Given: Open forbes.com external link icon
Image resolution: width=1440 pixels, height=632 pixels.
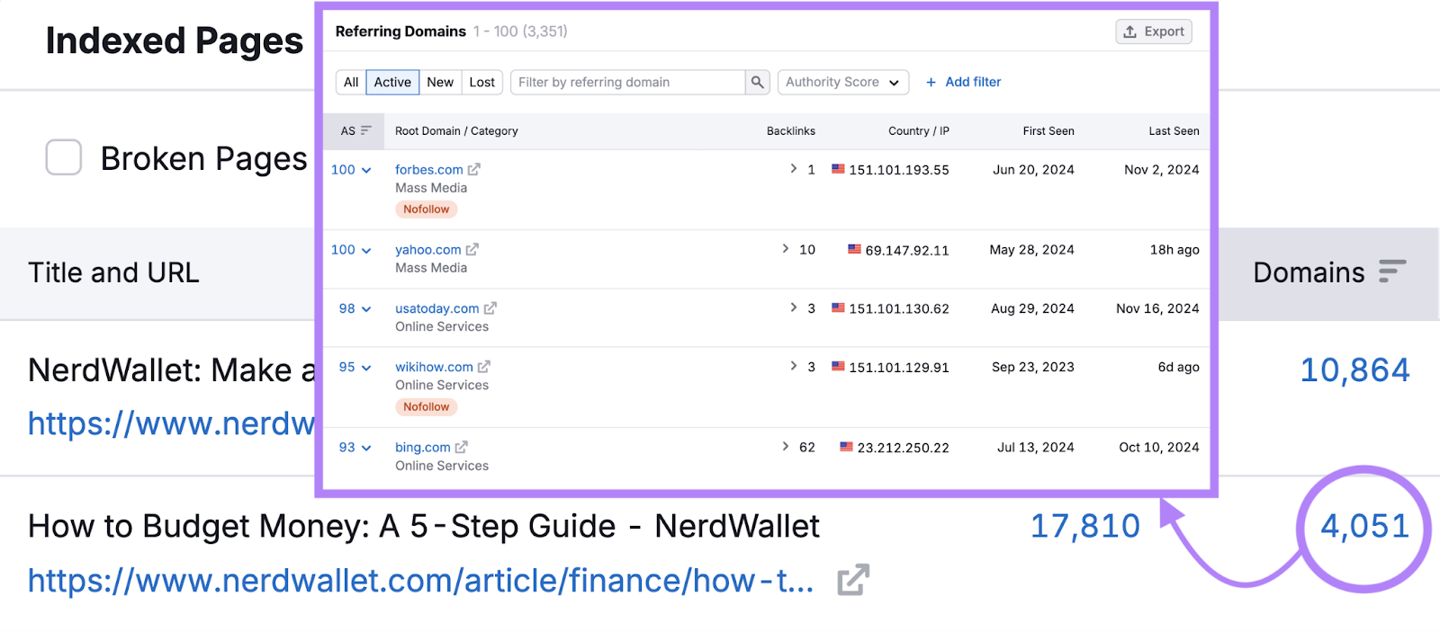Looking at the screenshot, I should pos(474,169).
